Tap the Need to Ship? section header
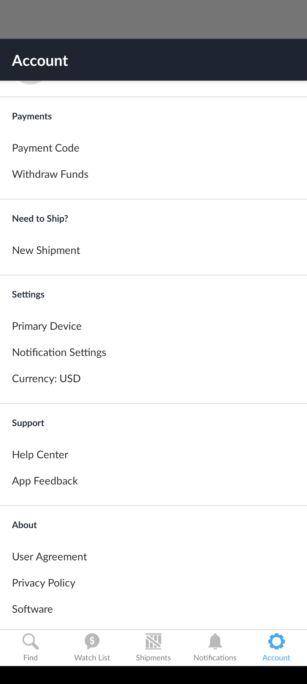The width and height of the screenshot is (307, 684). pos(40,218)
